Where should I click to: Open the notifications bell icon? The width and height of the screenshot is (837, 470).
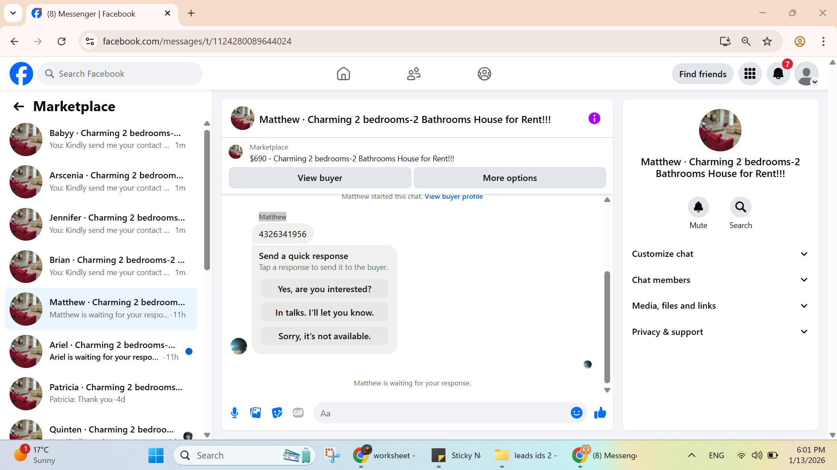click(x=778, y=74)
